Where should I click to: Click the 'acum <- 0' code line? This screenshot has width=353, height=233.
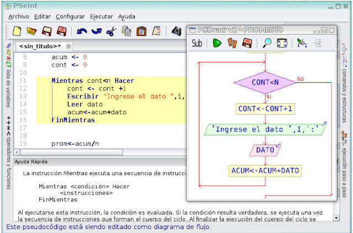coord(69,57)
